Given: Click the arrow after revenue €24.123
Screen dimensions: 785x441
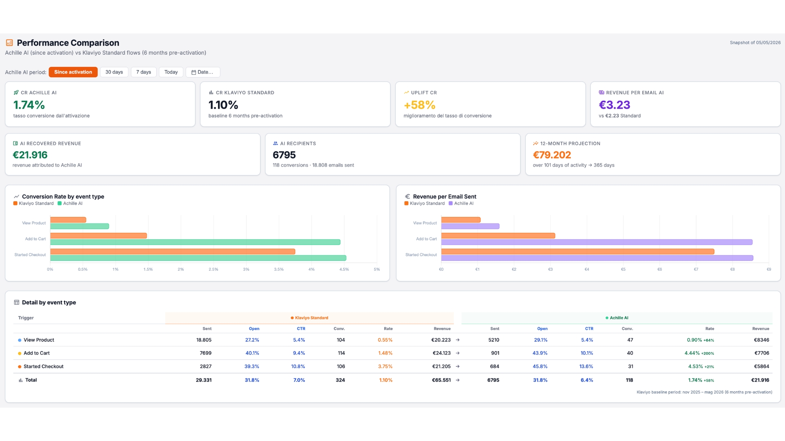Looking at the screenshot, I should pyautogui.click(x=458, y=353).
